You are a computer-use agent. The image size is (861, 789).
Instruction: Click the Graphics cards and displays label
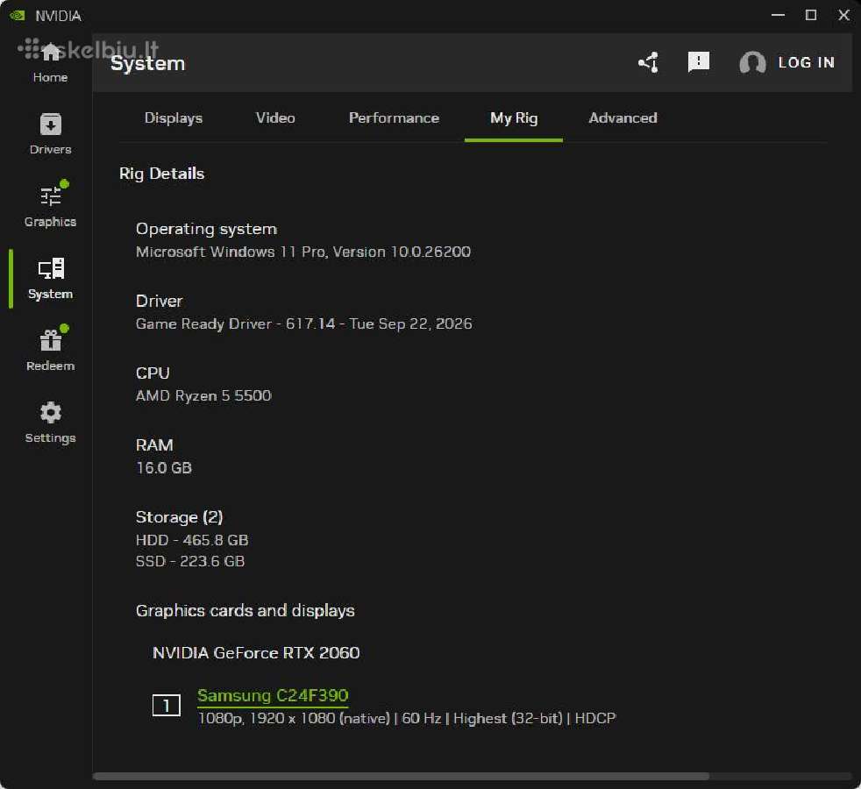tap(245, 610)
